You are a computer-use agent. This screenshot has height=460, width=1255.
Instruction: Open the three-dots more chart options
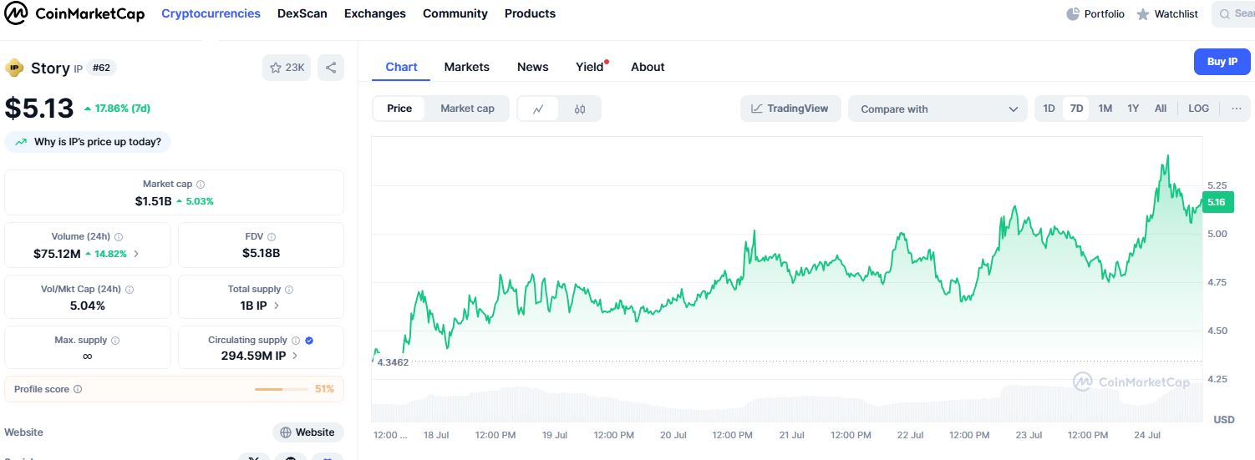(x=1237, y=109)
